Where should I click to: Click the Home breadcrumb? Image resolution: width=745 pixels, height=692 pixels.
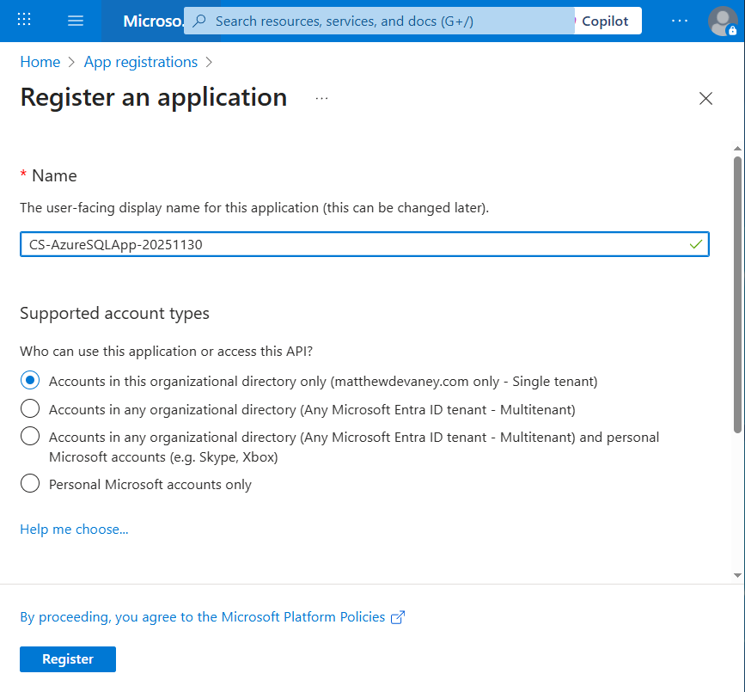(40, 62)
